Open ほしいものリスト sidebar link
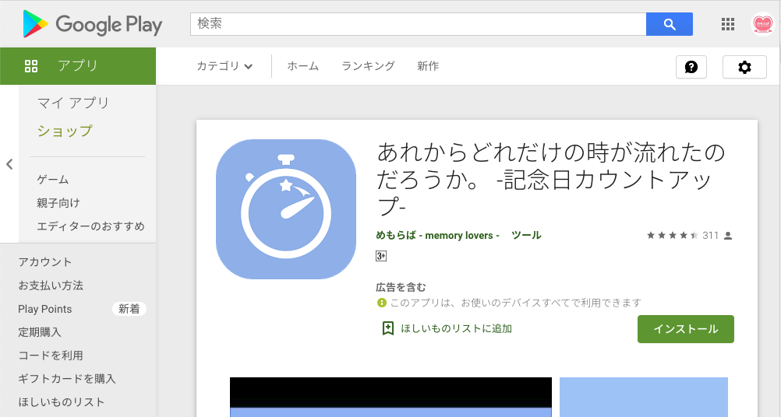 pyautogui.click(x=62, y=402)
